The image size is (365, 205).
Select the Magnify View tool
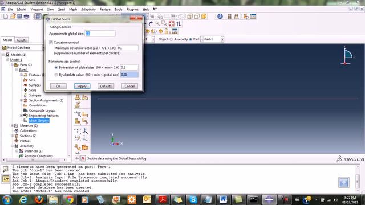coord(157,24)
